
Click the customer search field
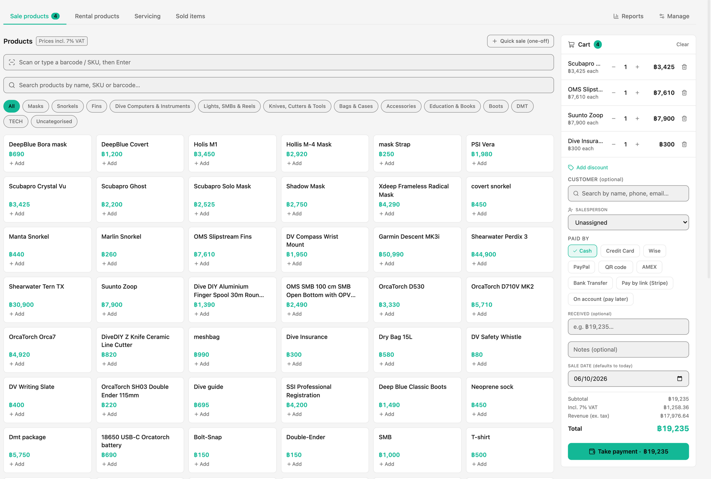[x=628, y=194]
